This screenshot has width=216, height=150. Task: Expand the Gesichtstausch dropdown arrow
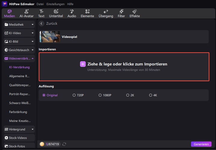32,50
